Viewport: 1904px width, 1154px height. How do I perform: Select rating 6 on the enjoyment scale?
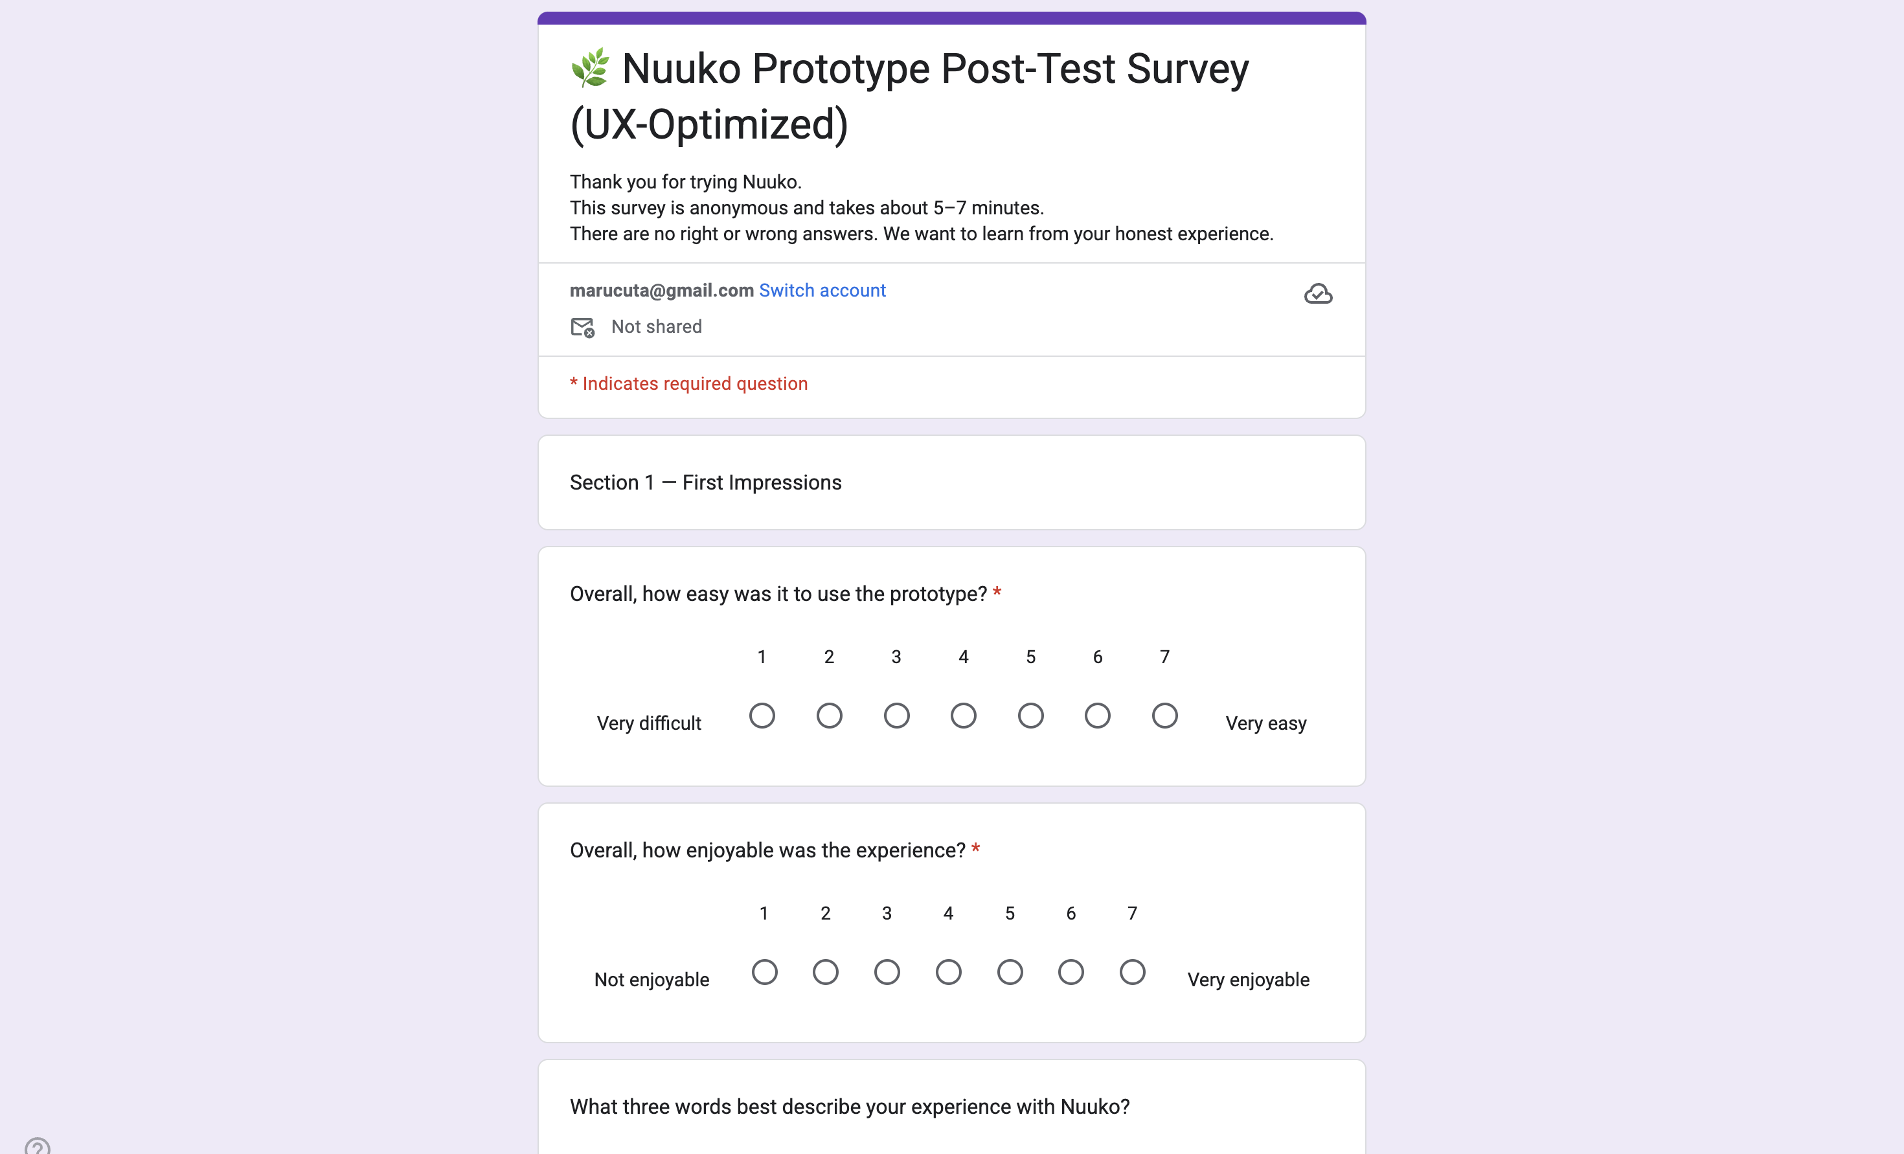[x=1071, y=971]
